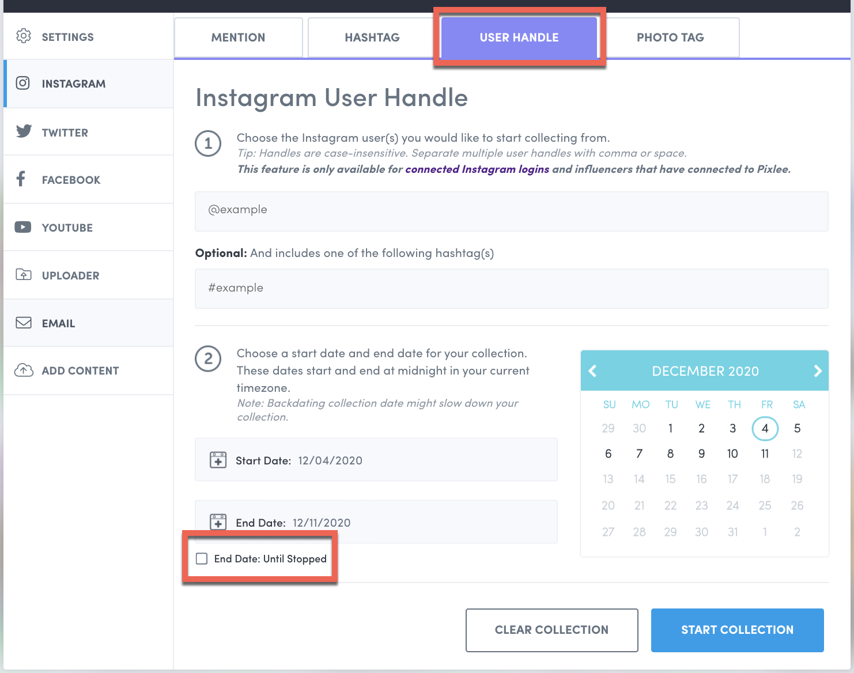Click the Start Date calendar icon
Viewport: 854px width, 673px height.
tap(218, 460)
